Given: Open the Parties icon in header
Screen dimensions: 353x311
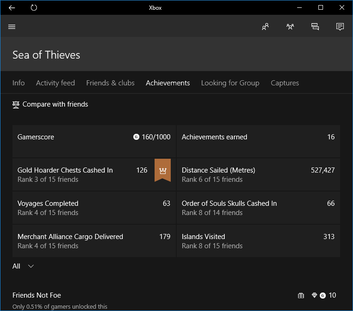Looking at the screenshot, I should (x=290, y=27).
